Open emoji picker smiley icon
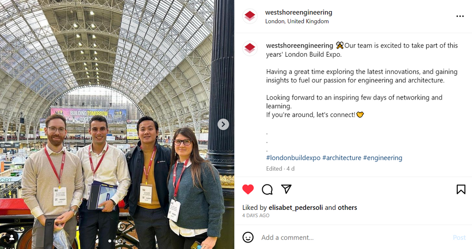This screenshot has width=472, height=249. 248,237
